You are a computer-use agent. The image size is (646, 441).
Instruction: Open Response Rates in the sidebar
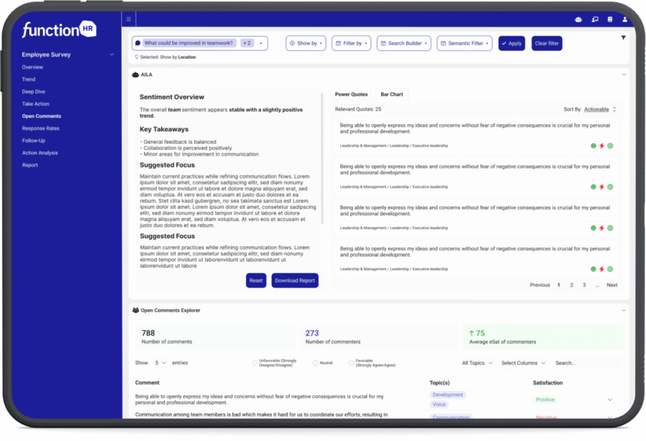40,128
